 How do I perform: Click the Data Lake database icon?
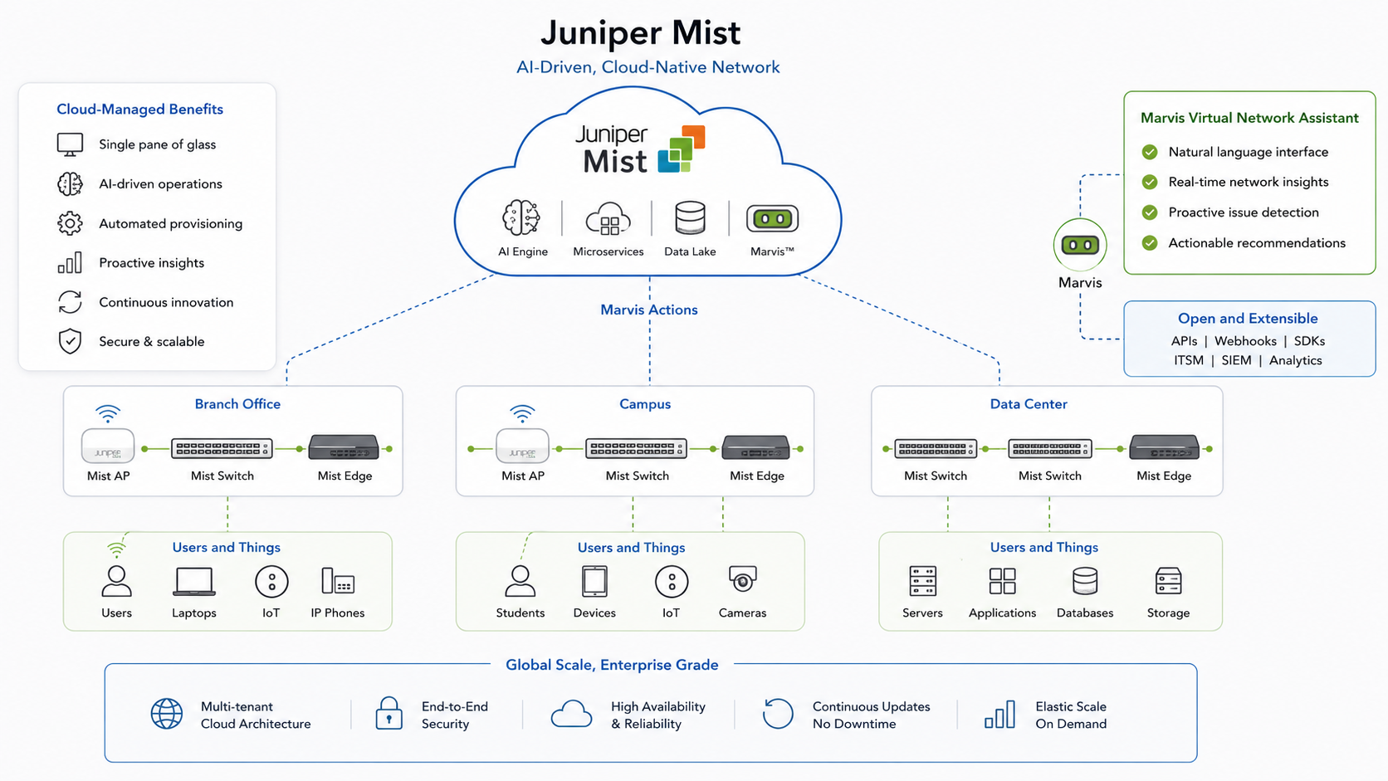[690, 218]
